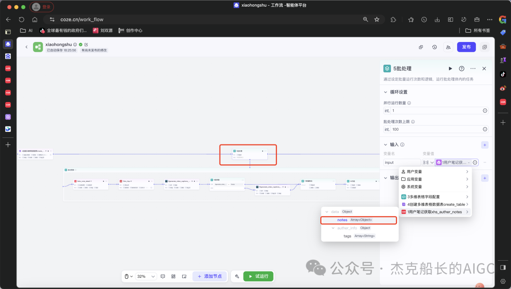The width and height of the screenshot is (511, 289).
Task: Run the 5批处理 node via play icon
Action: (450, 68)
